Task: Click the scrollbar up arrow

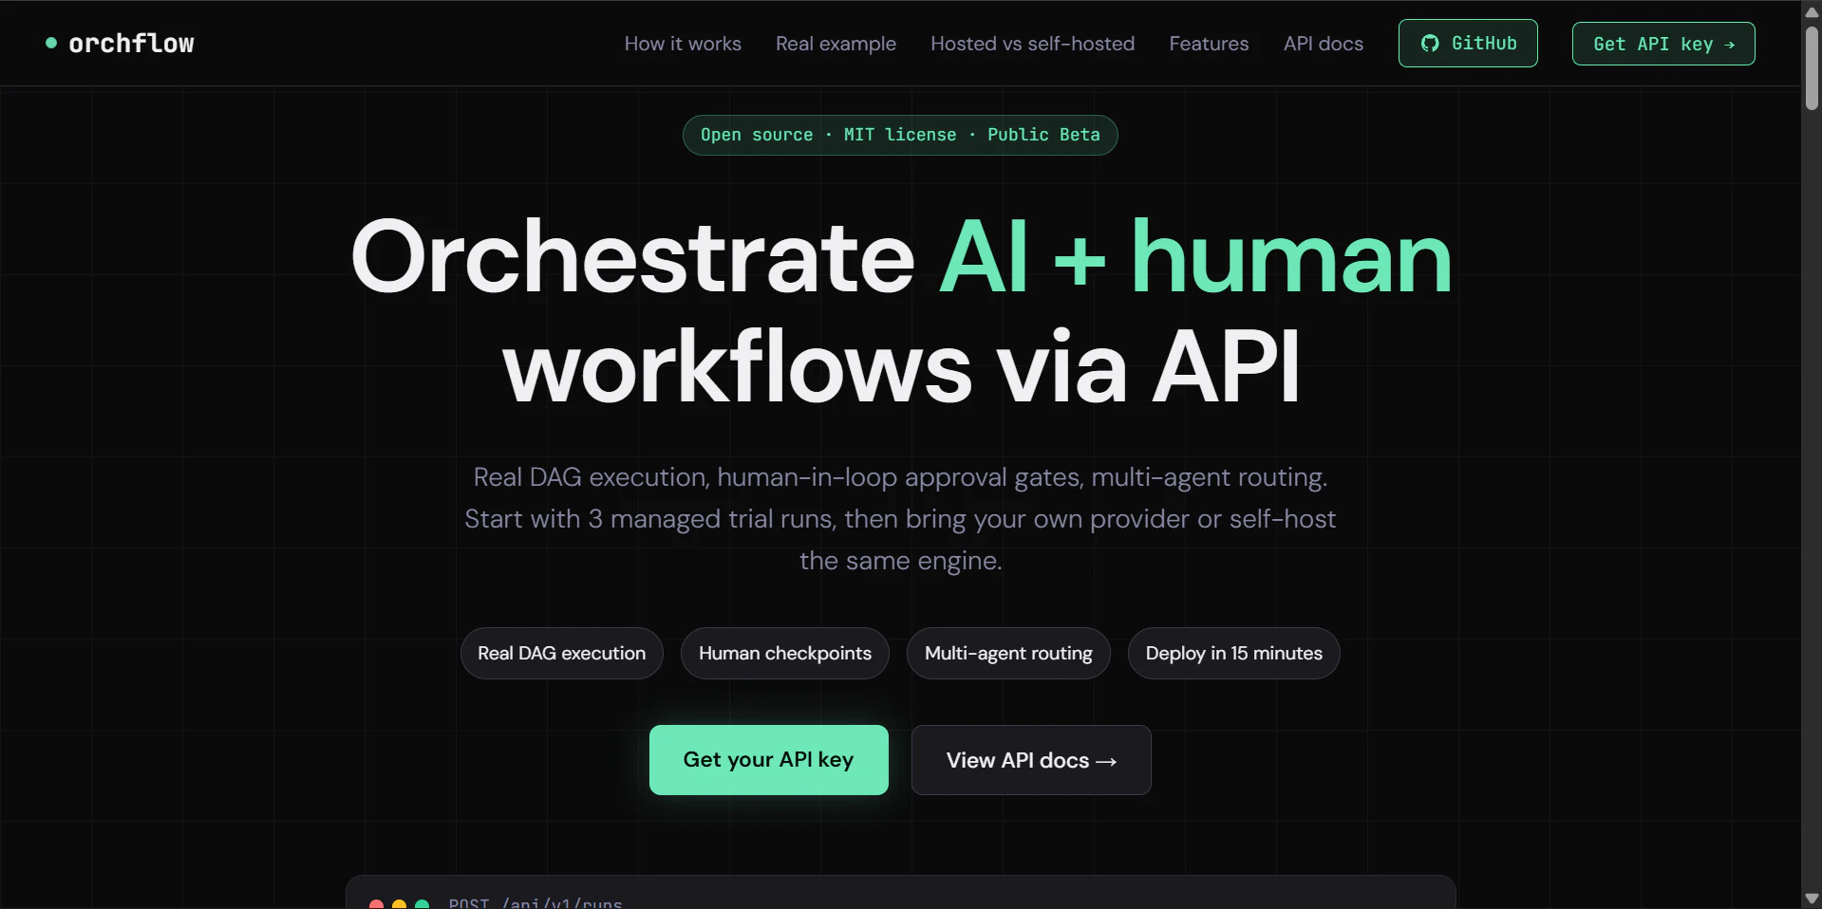Action: (1812, 10)
